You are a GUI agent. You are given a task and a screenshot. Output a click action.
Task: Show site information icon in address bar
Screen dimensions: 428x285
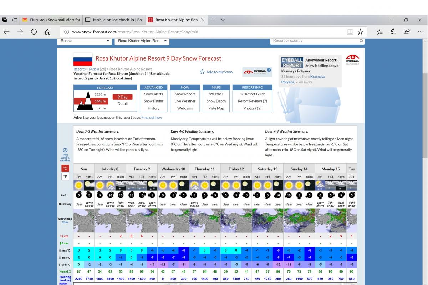pos(66,32)
